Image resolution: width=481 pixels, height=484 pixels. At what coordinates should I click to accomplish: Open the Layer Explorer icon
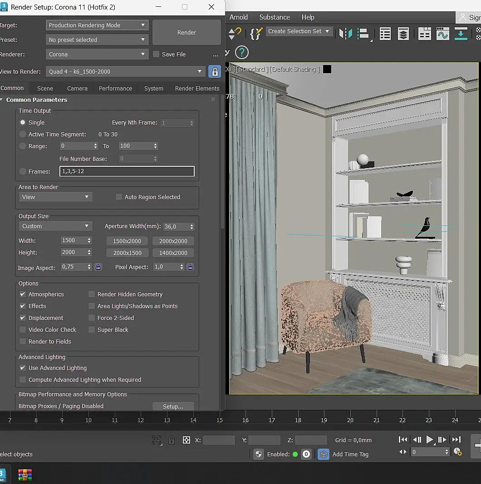coord(403,34)
